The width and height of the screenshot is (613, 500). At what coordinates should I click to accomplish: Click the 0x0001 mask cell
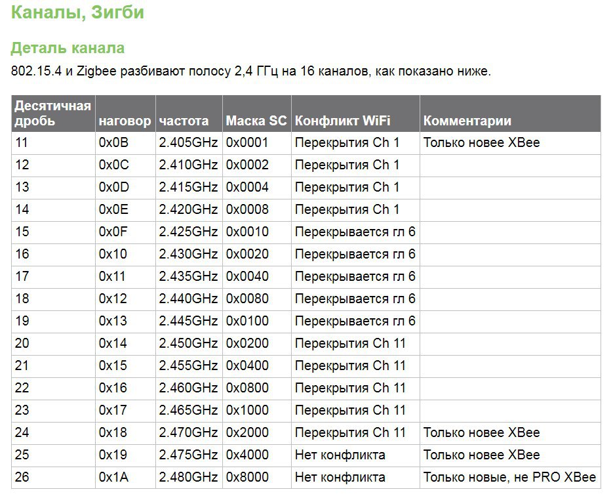247,142
